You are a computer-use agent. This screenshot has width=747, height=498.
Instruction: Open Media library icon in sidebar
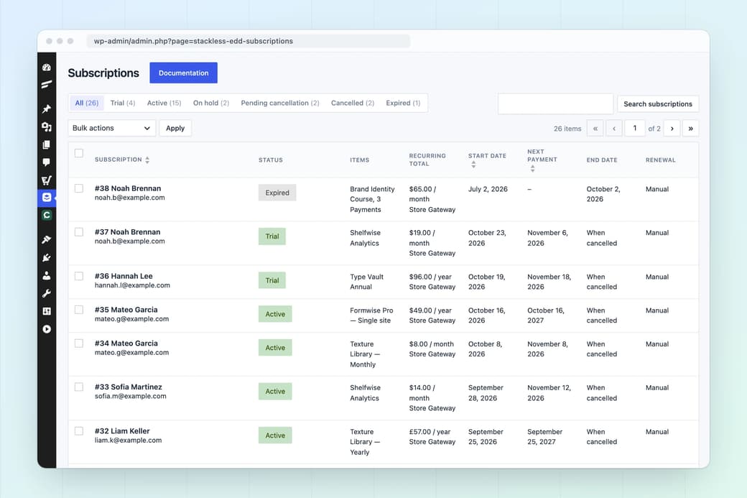[x=47, y=126]
